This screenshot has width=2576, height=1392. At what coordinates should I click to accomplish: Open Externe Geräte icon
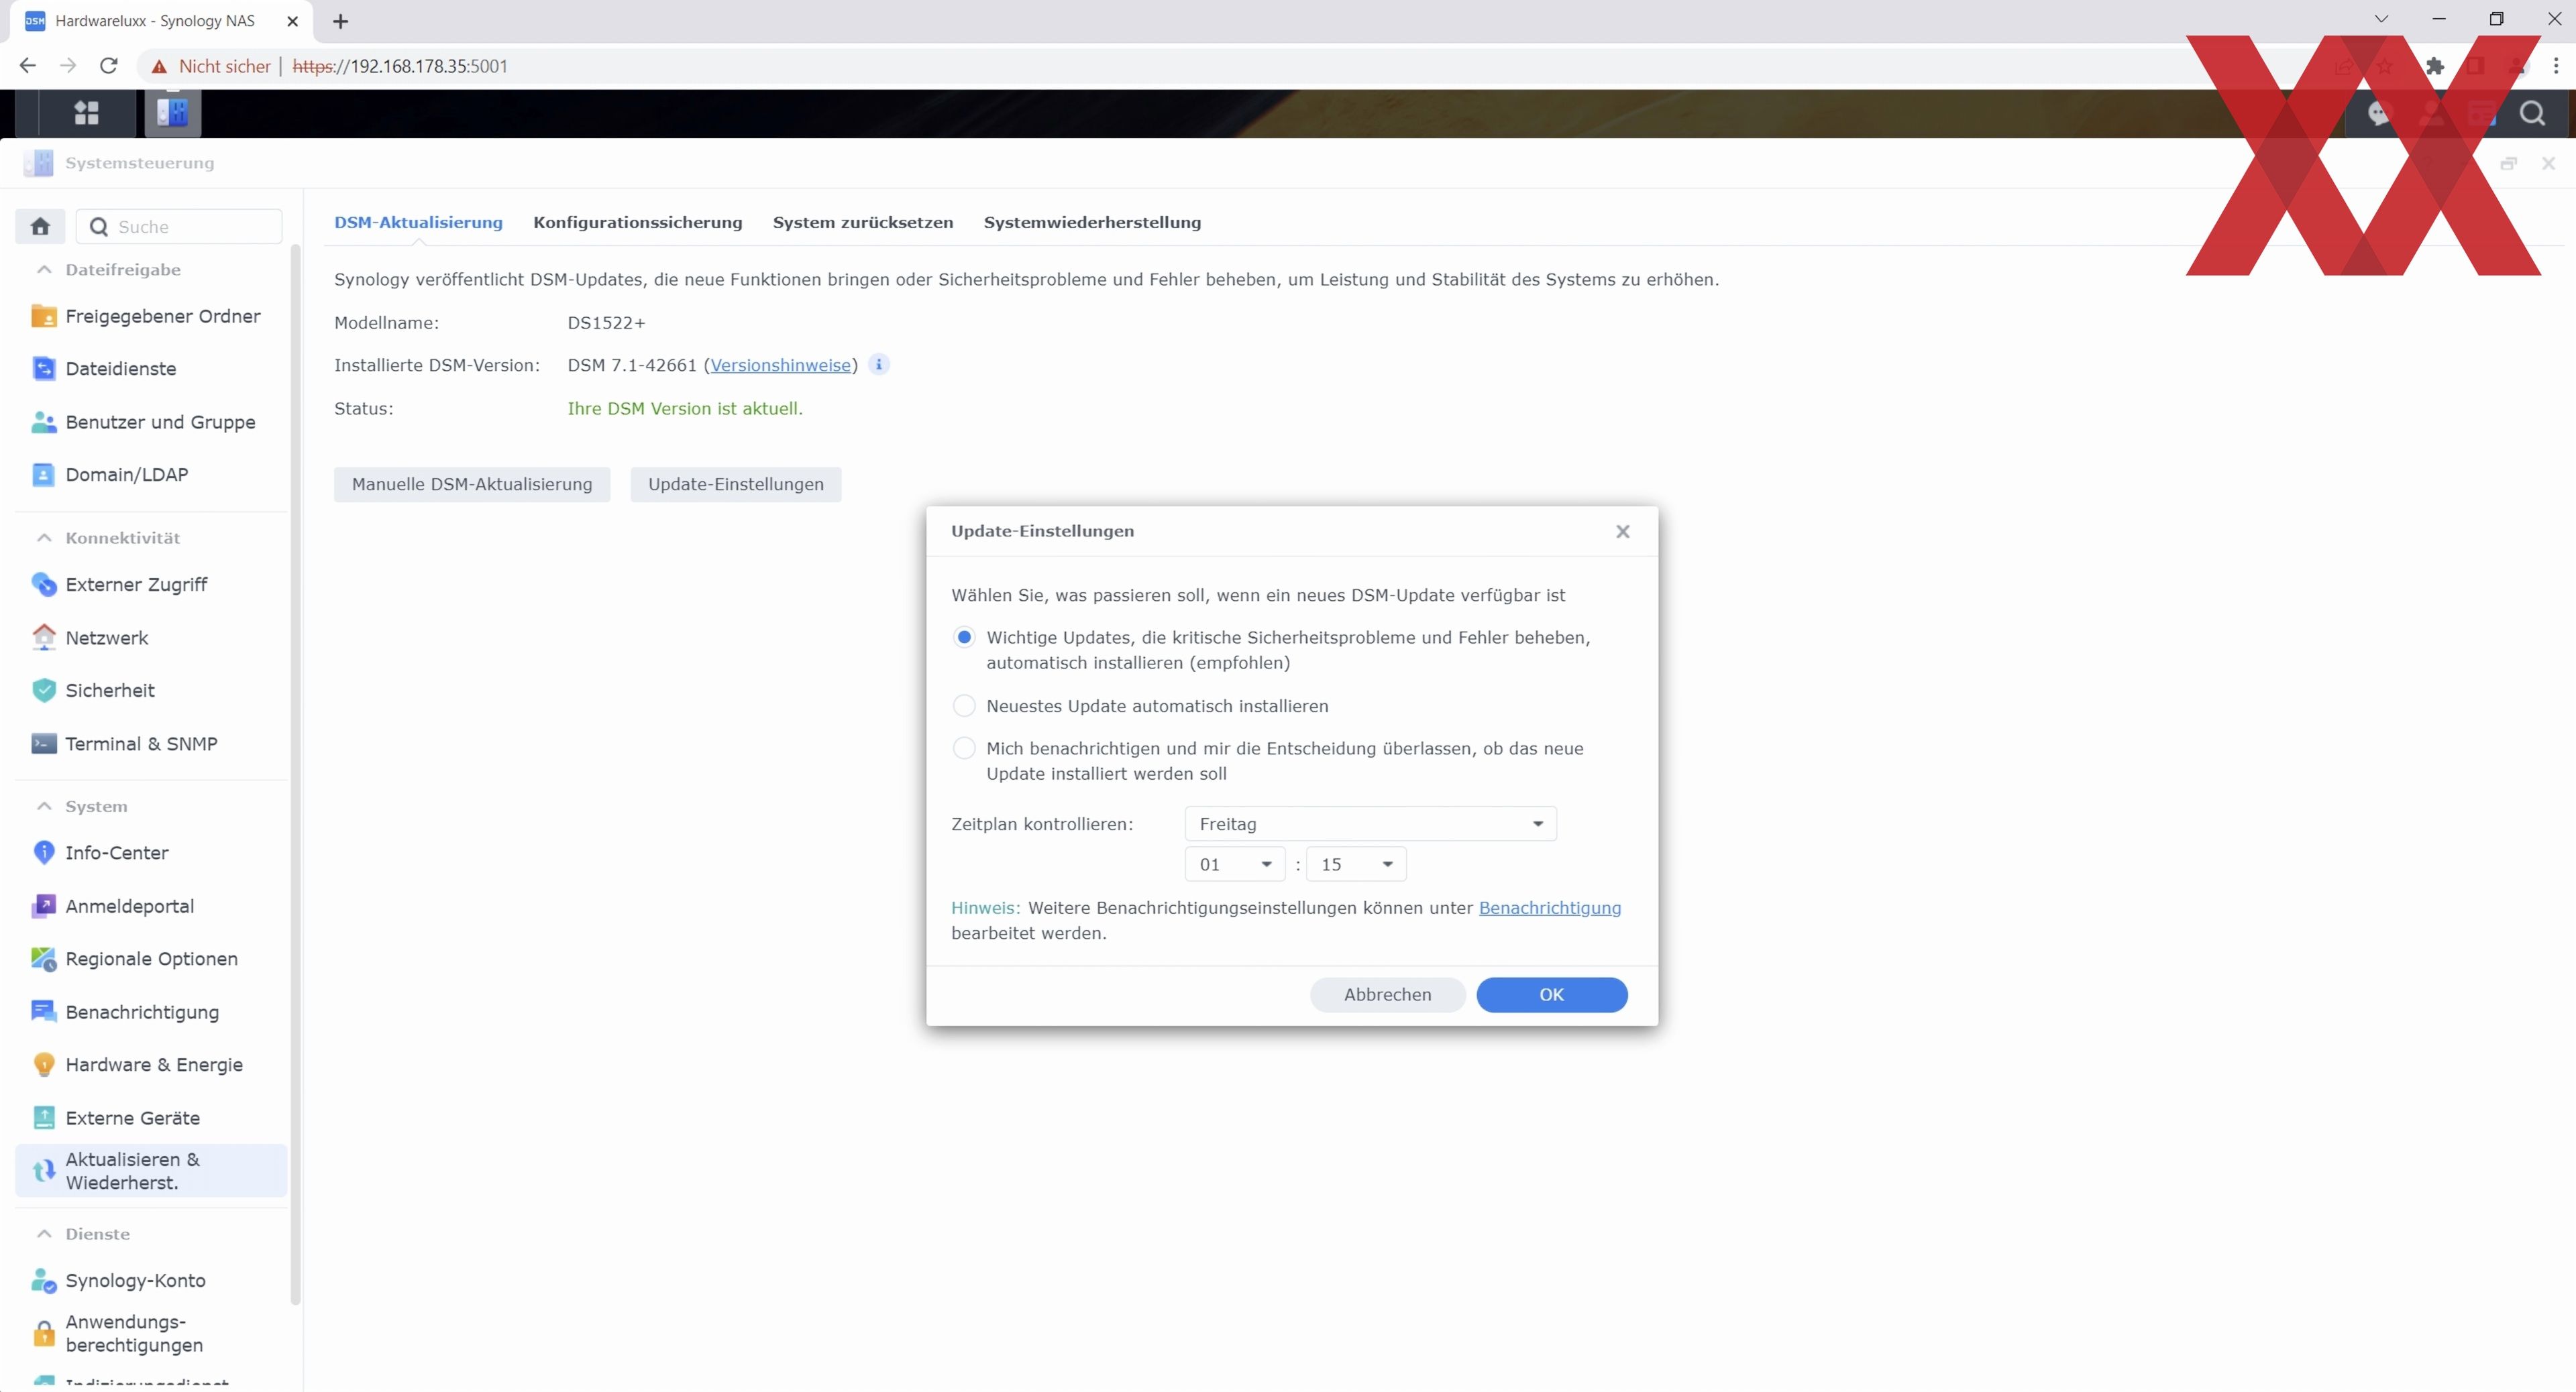click(x=43, y=1118)
